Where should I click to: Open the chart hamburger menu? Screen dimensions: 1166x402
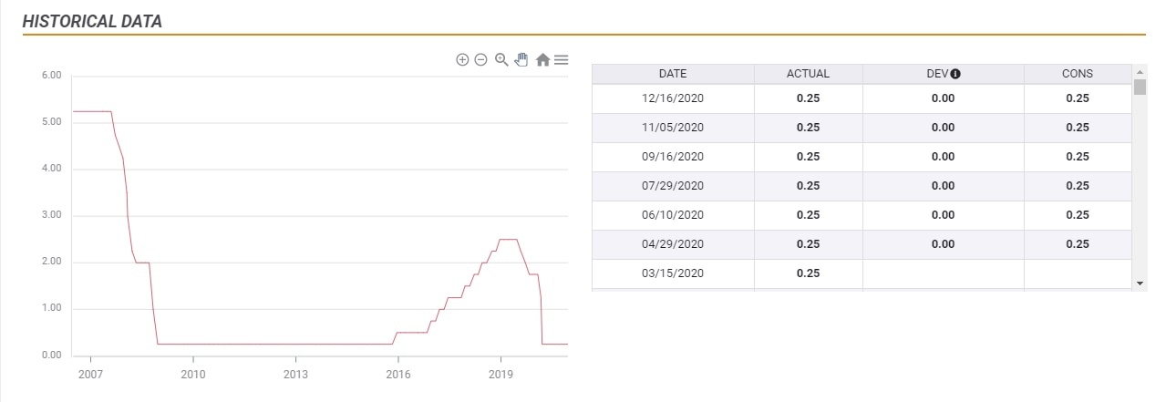point(562,60)
